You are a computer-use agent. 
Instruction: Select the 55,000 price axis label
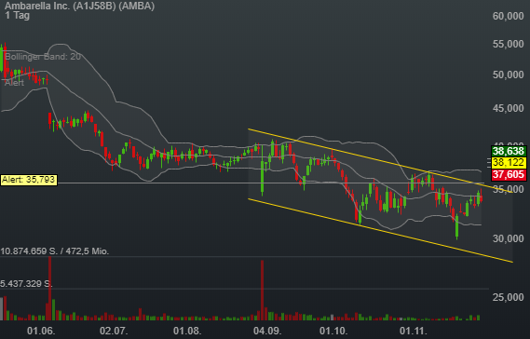pyautogui.click(x=509, y=44)
